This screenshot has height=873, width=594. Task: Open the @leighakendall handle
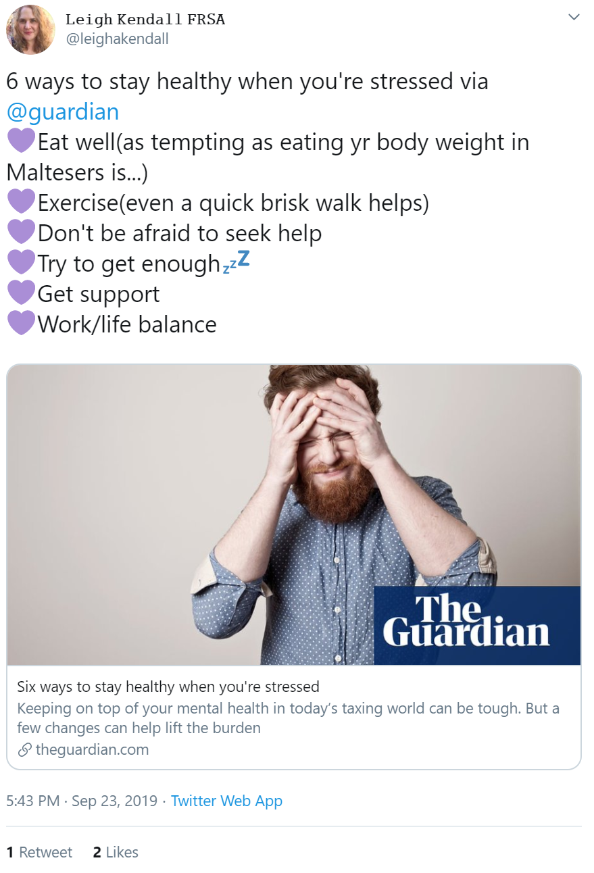click(117, 39)
